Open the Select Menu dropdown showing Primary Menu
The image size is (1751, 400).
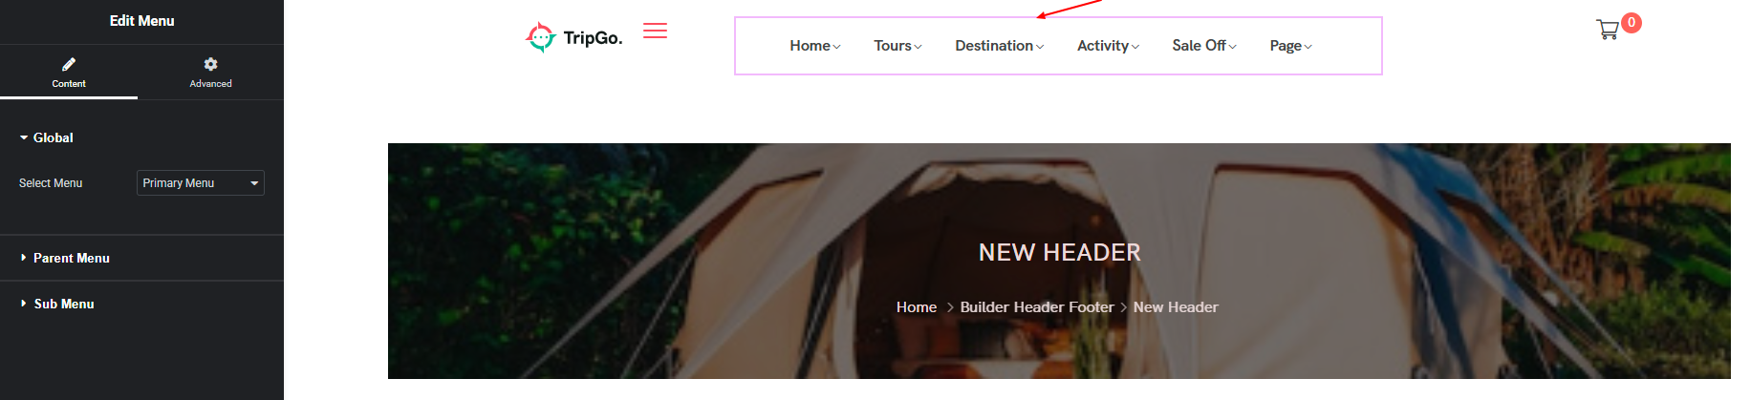201,182
